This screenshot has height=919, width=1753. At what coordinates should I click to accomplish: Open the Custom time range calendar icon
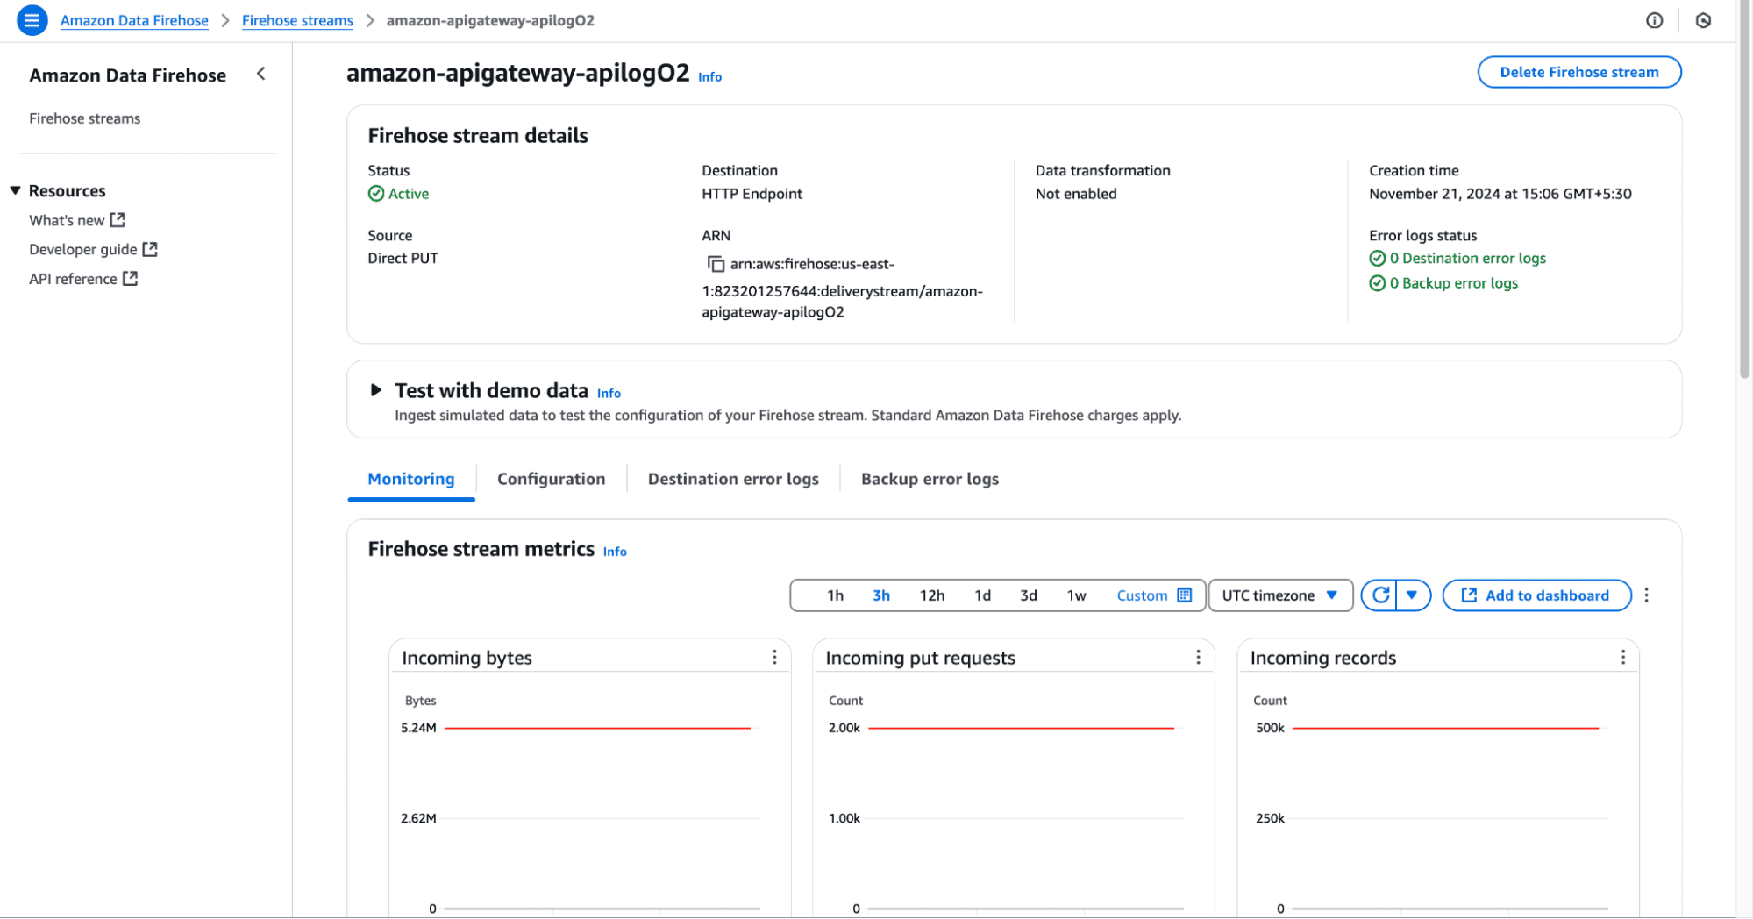pyautogui.click(x=1184, y=595)
